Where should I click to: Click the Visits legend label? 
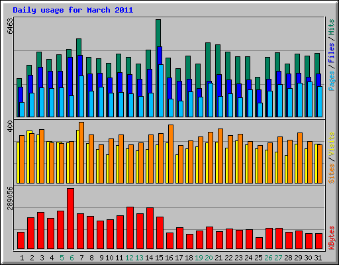[331, 144]
